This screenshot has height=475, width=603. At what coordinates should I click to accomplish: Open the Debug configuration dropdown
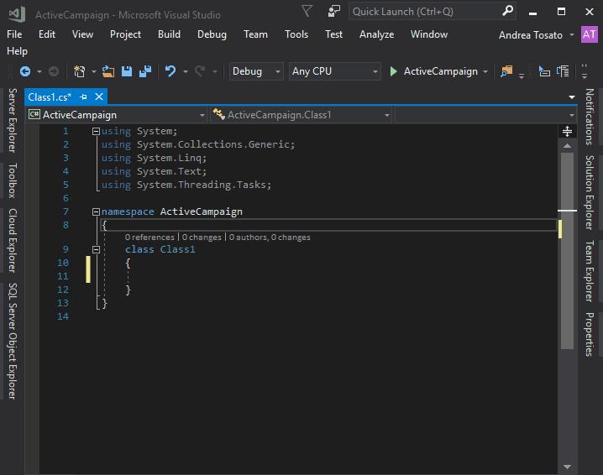point(256,71)
